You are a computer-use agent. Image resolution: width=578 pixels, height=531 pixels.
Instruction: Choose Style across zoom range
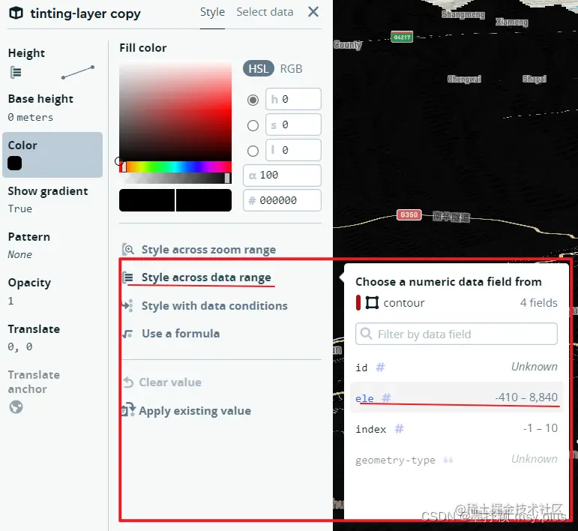pyautogui.click(x=208, y=250)
